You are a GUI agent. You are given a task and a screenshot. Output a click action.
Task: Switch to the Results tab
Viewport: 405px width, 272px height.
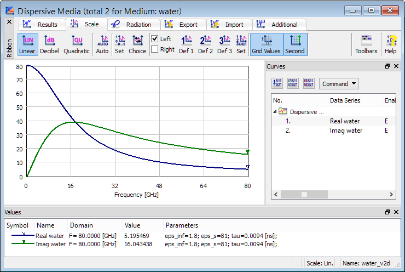coord(42,25)
